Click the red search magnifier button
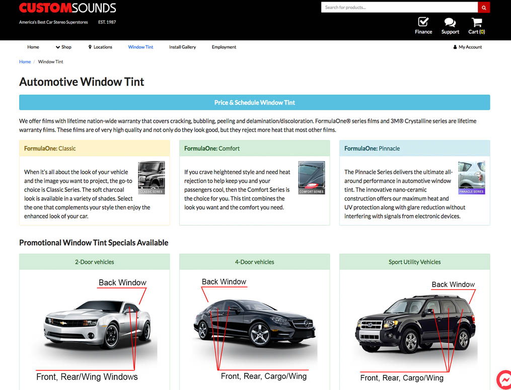Viewport: 511px width, 390px height. 484,8
